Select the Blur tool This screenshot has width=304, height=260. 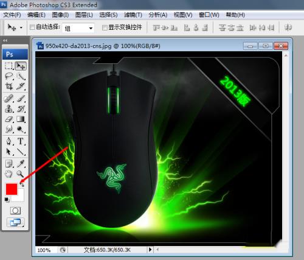[9, 129]
